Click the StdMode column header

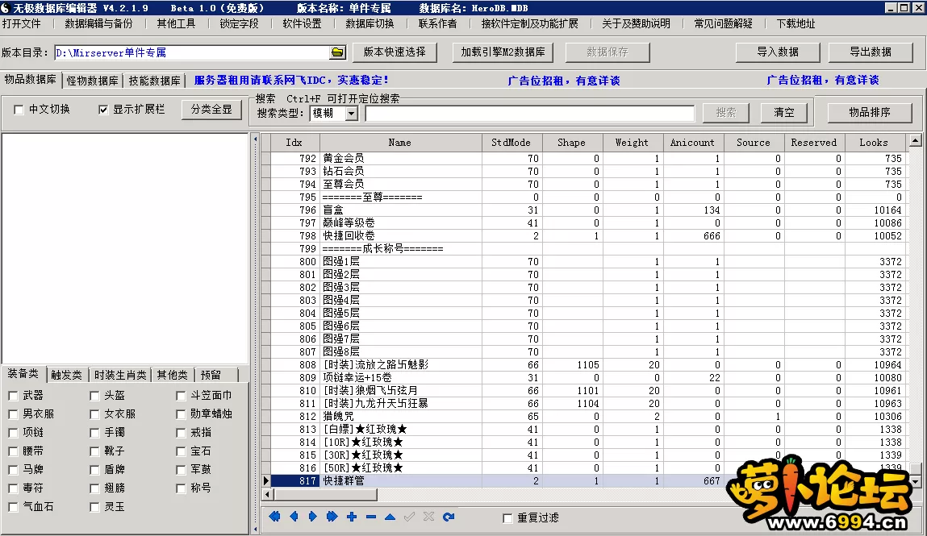pyautogui.click(x=511, y=143)
